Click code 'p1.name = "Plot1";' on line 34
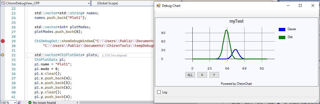The width and height of the screenshot is (320, 104). tap(53, 65)
